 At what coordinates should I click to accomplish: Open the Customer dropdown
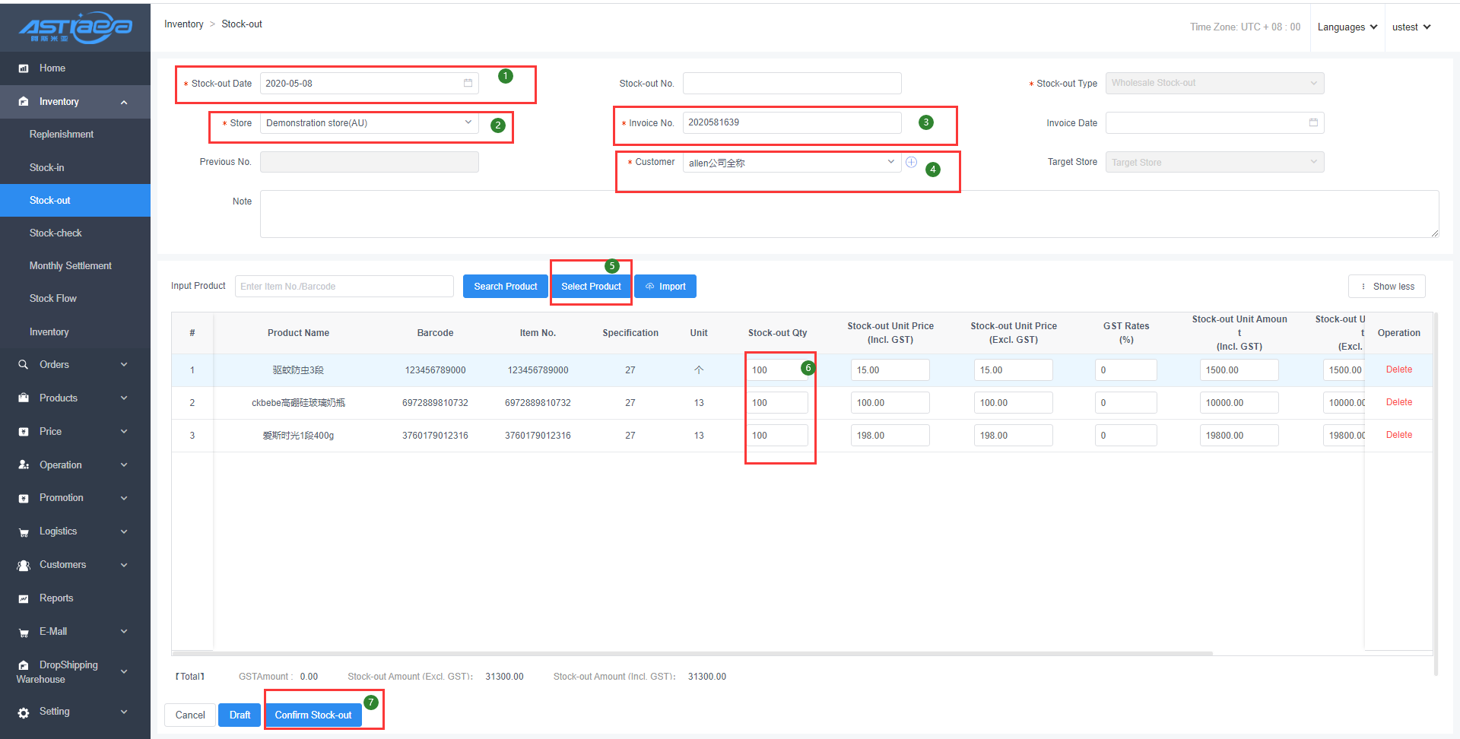(791, 163)
